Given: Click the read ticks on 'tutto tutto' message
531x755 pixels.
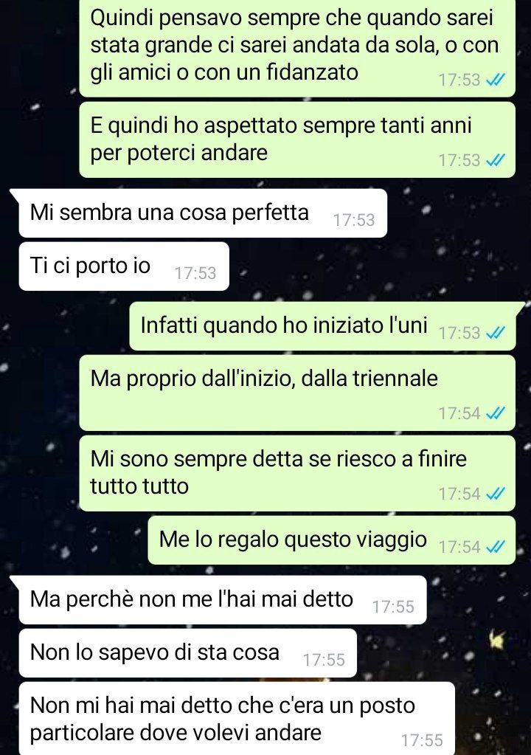Looking at the screenshot, I should [496, 494].
